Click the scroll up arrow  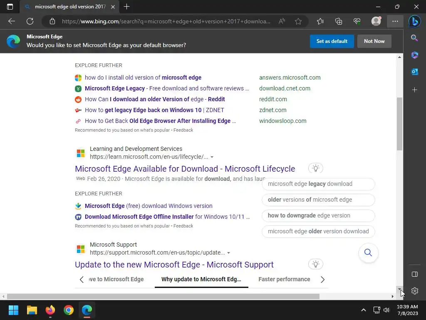[x=399, y=57]
